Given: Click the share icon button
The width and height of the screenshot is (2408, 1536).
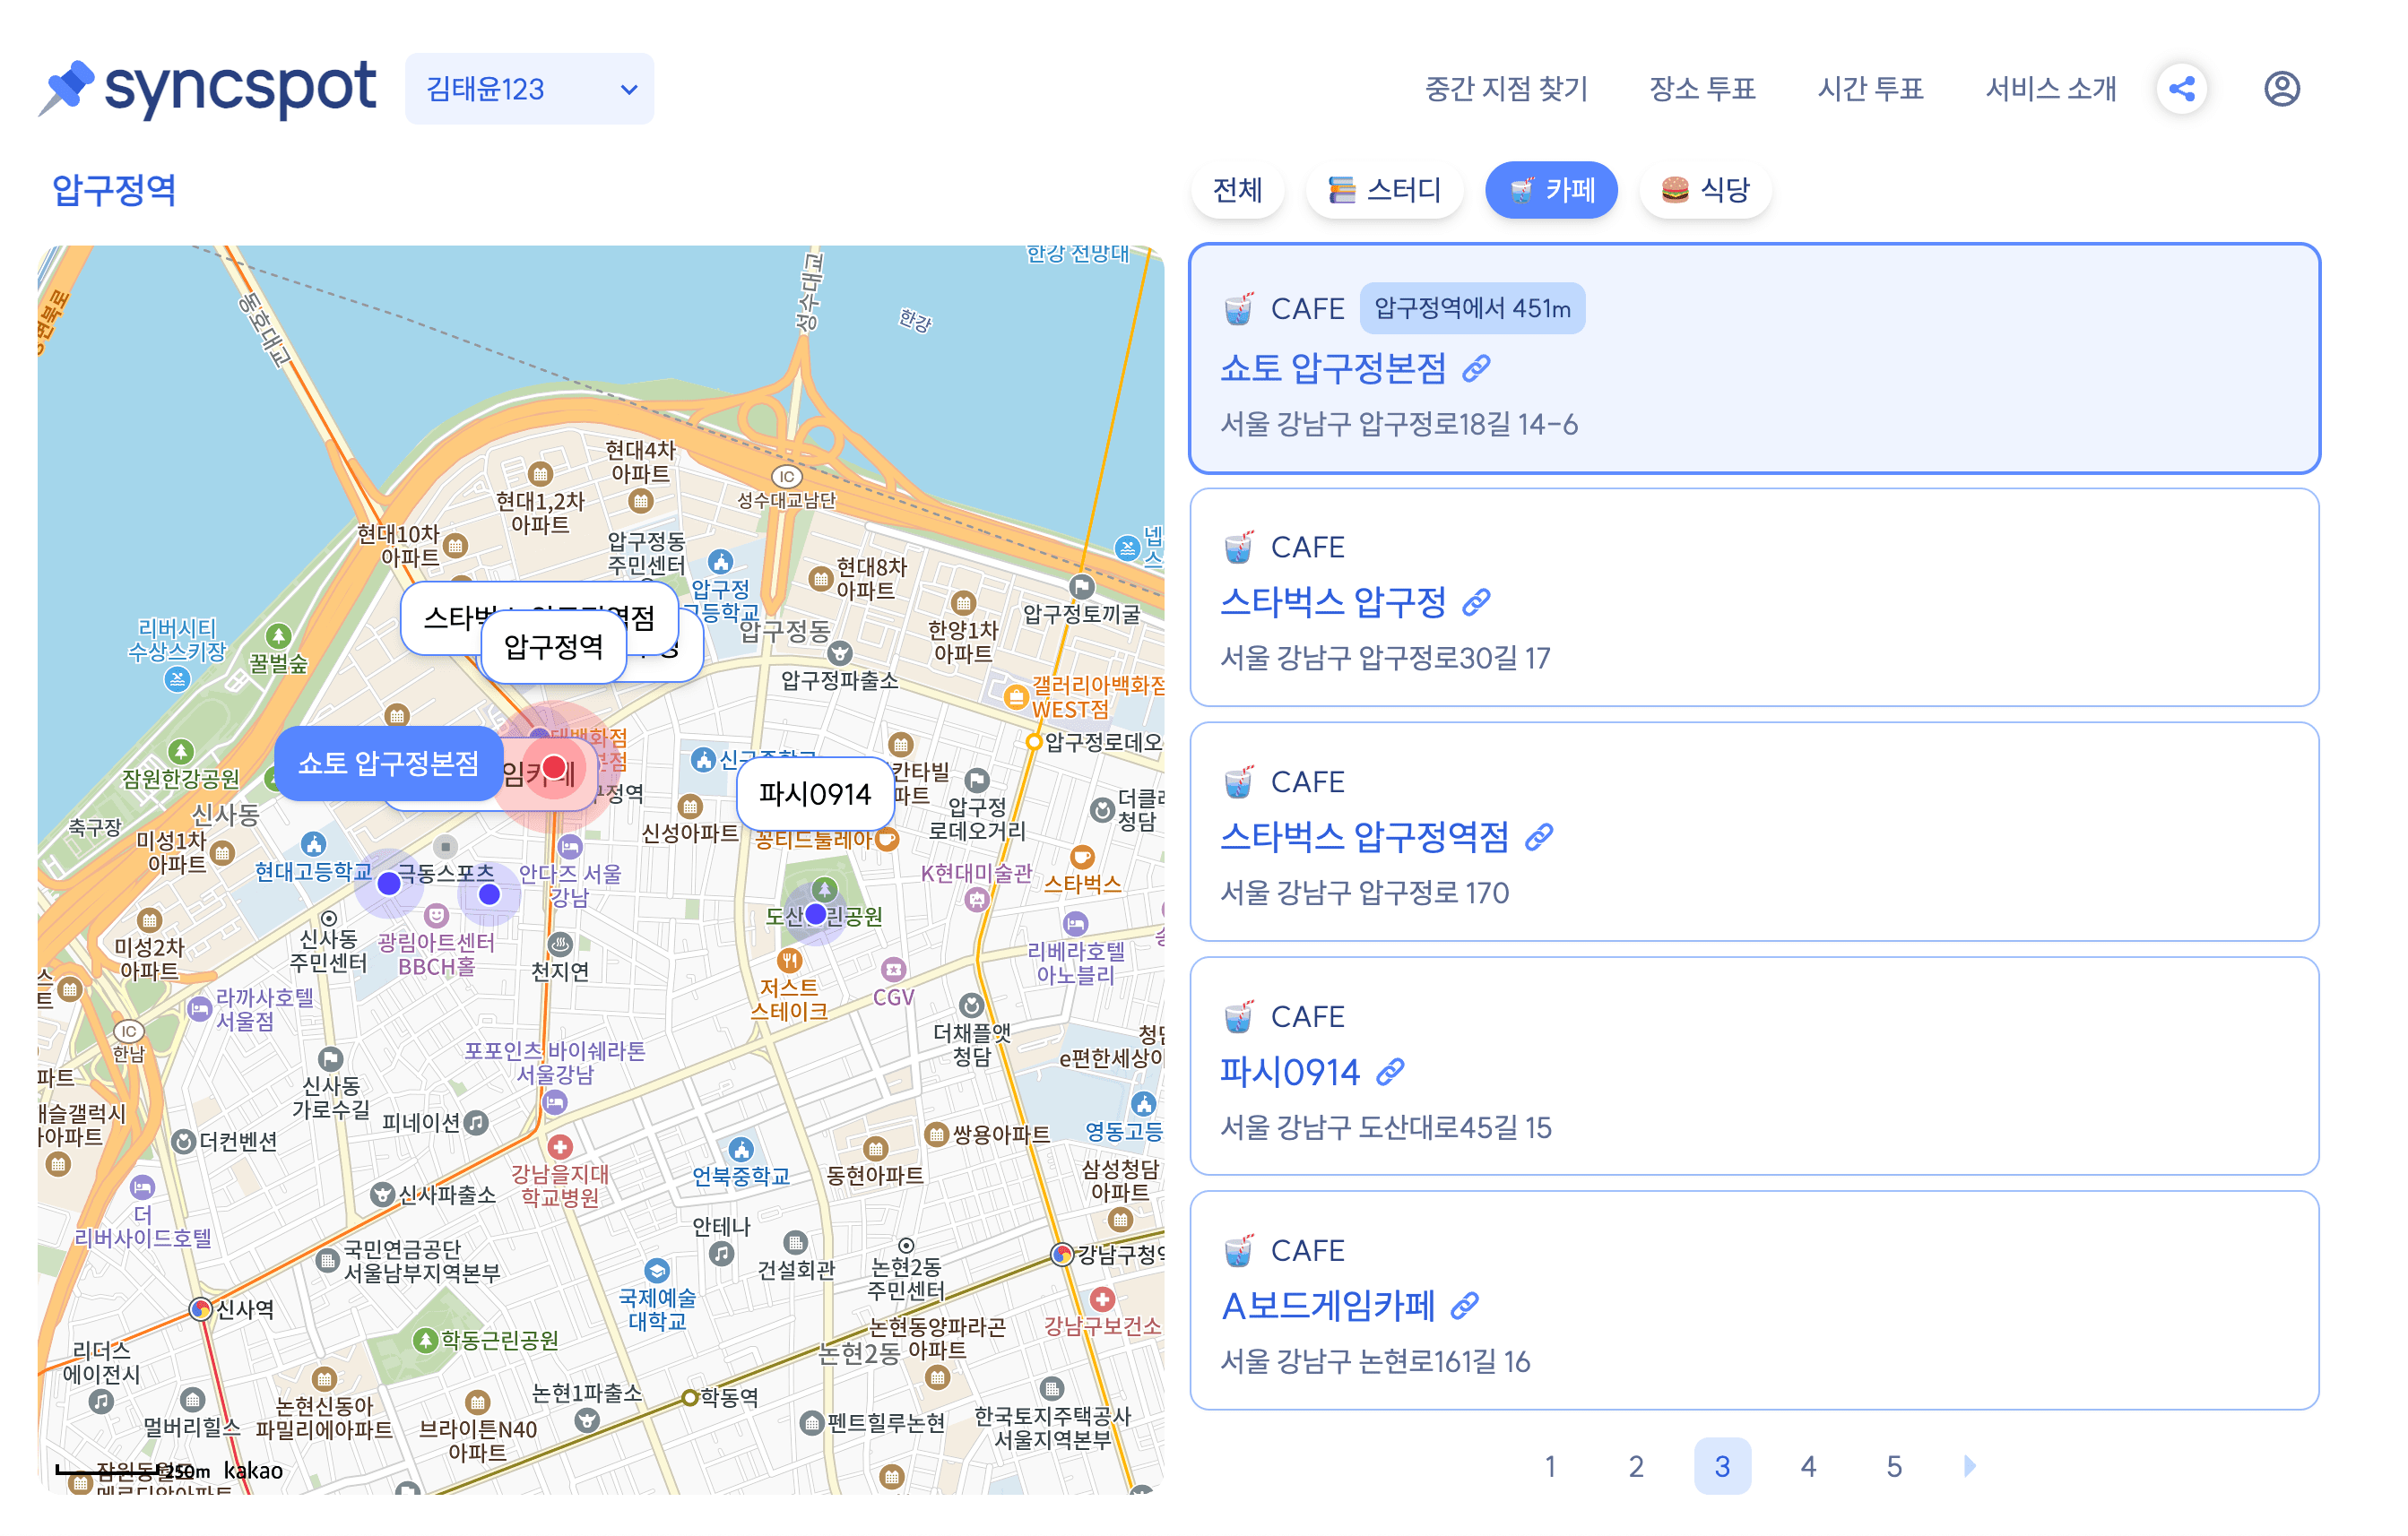Looking at the screenshot, I should (2182, 89).
